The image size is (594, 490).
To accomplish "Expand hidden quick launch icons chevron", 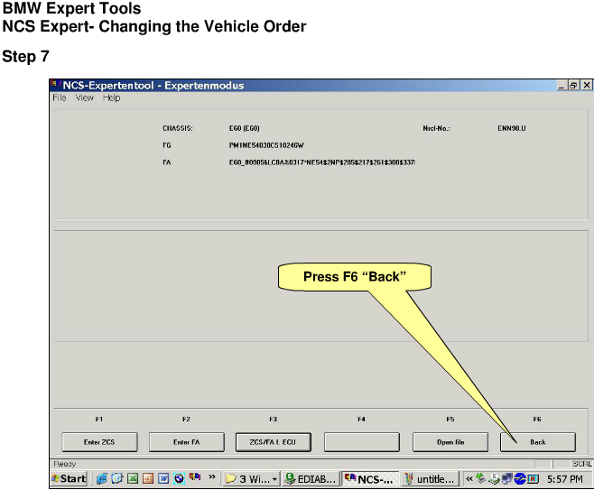I will 212,477.
